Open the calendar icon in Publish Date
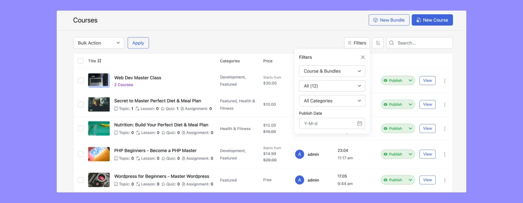This screenshot has height=203, width=523. point(360,123)
